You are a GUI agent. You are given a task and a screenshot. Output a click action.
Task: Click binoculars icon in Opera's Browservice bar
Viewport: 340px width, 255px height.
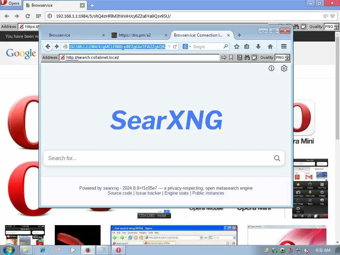[296, 27]
